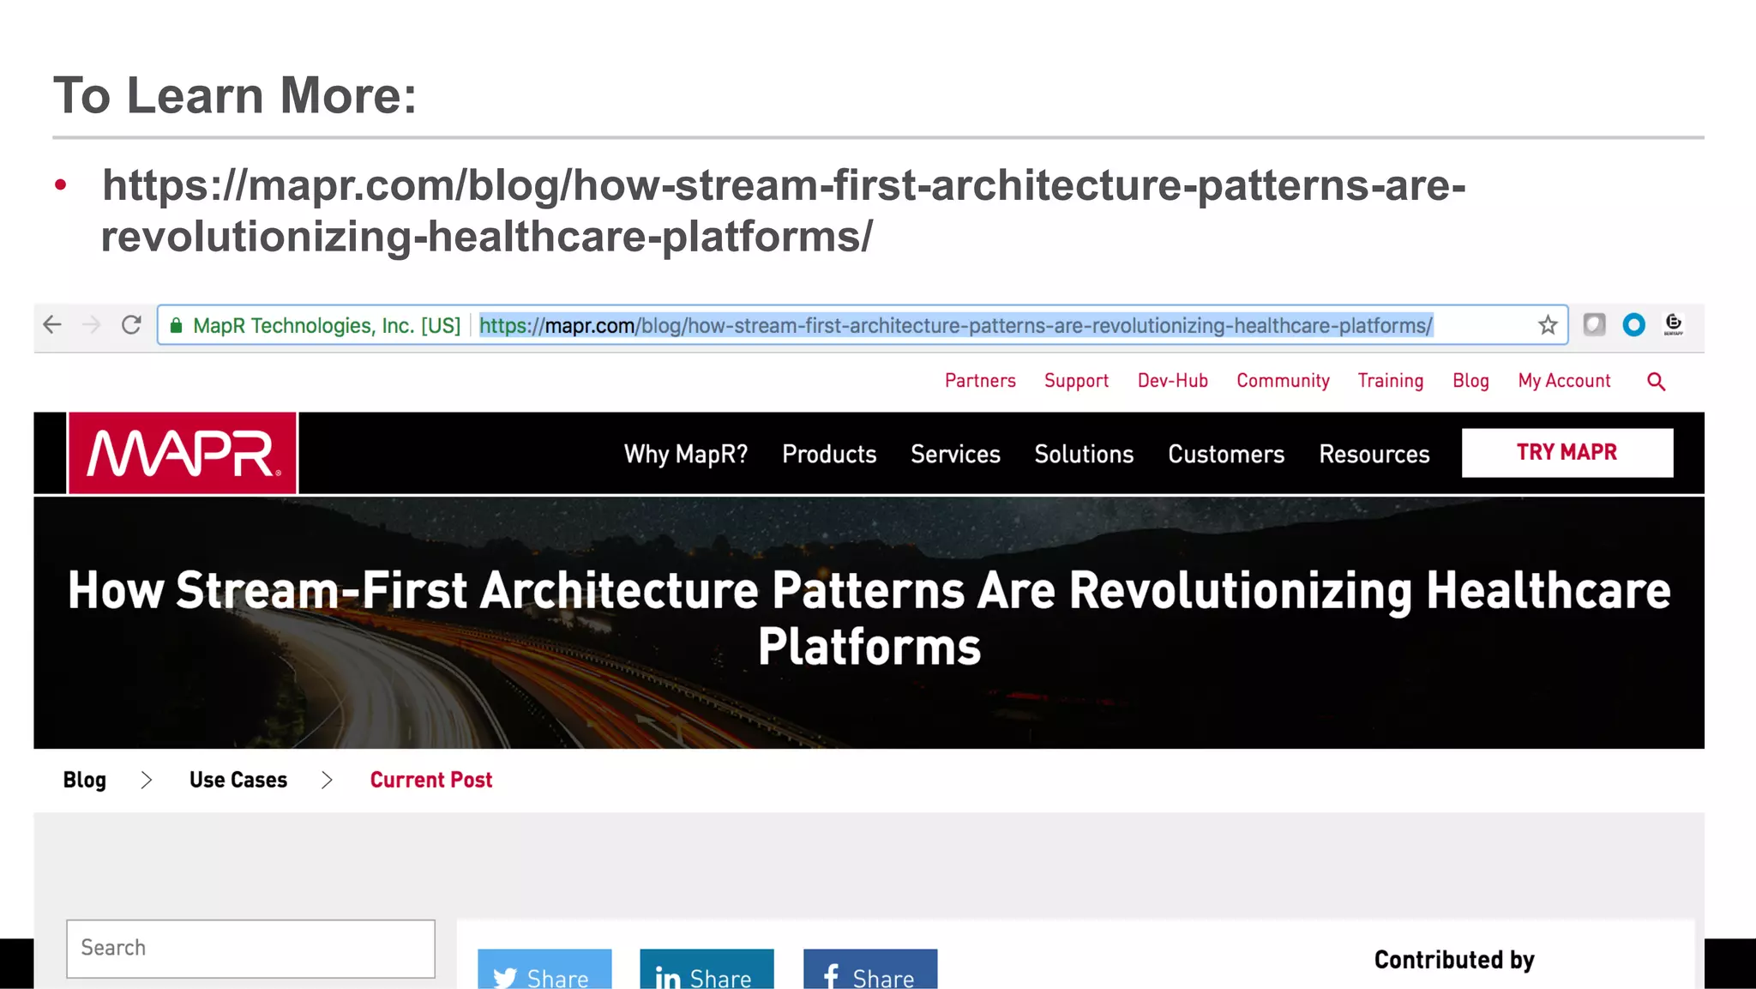The height and width of the screenshot is (989, 1756).
Task: Go to the Training link
Action: pos(1390,381)
